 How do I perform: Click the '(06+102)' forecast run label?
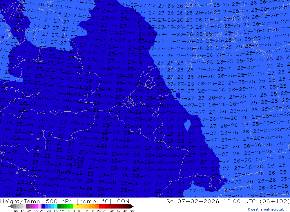(275, 201)
